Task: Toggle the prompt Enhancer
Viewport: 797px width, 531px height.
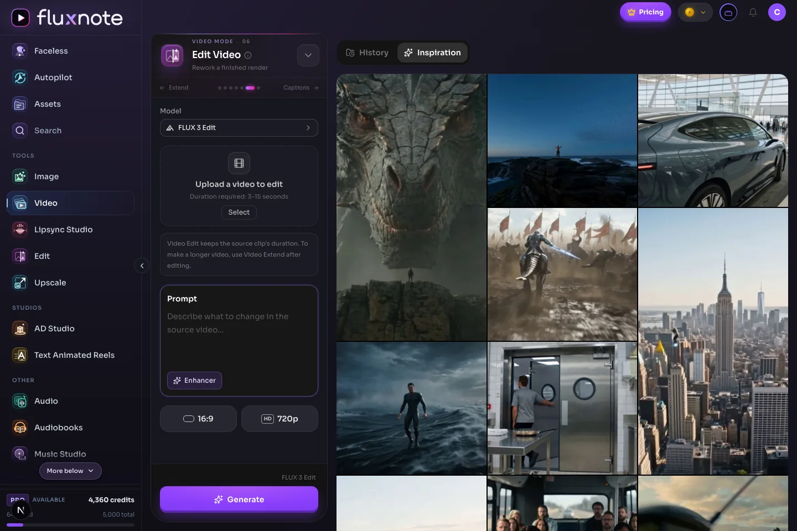Action: [194, 381]
